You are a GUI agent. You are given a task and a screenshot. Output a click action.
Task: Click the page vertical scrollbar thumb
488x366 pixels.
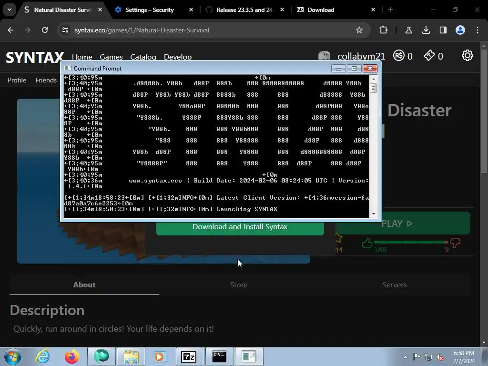pyautogui.click(x=484, y=111)
